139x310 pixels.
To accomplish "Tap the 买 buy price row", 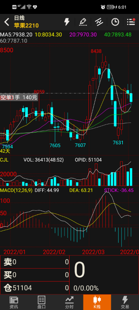I will pyautogui.click(x=35, y=275).
